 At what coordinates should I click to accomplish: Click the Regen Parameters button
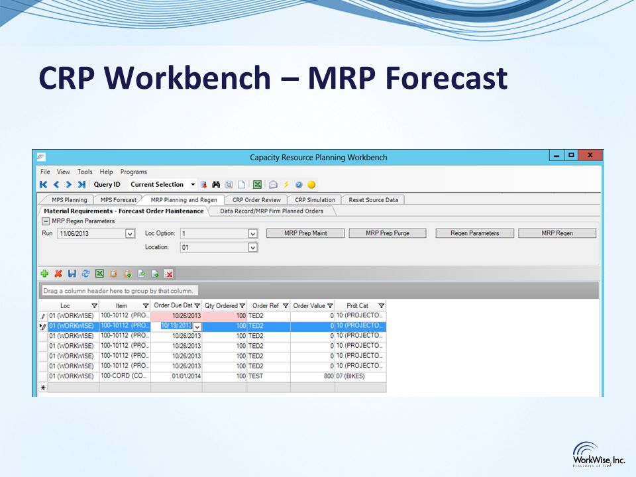click(x=474, y=233)
